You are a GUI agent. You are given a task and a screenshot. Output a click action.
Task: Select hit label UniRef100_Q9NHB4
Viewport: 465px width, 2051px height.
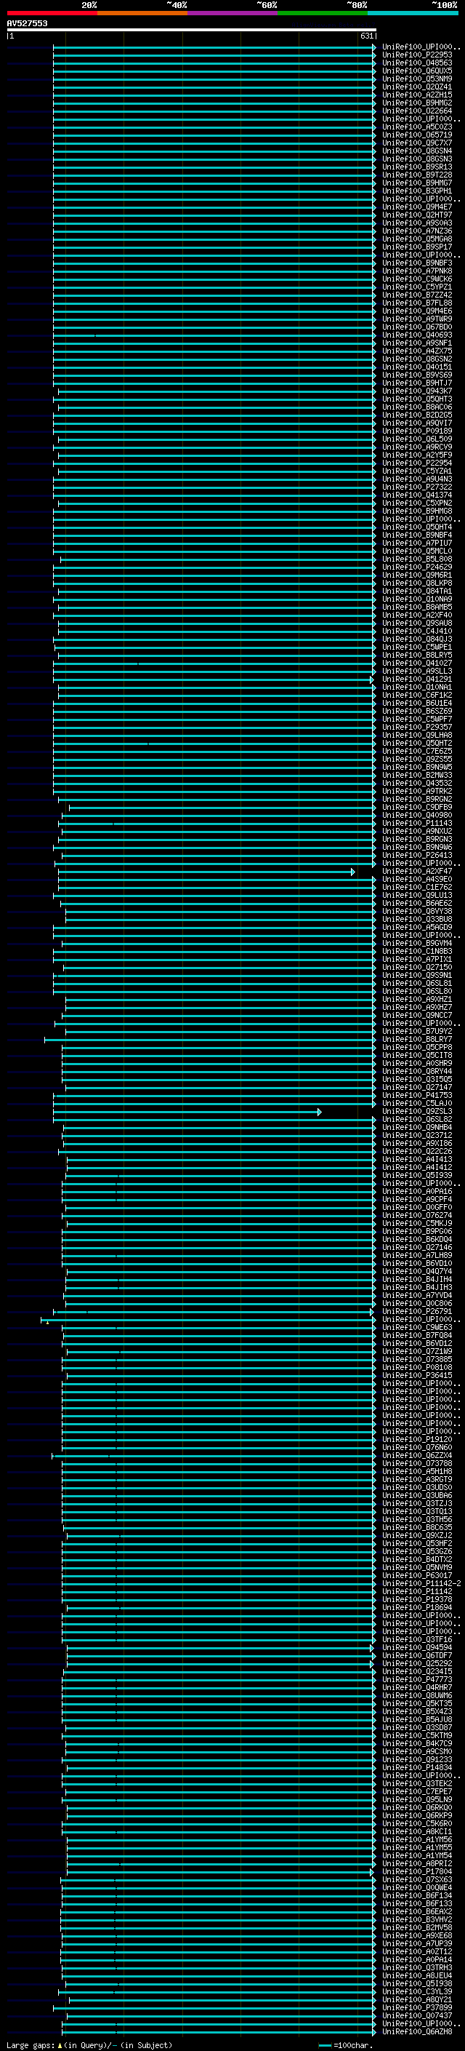click(x=417, y=1128)
